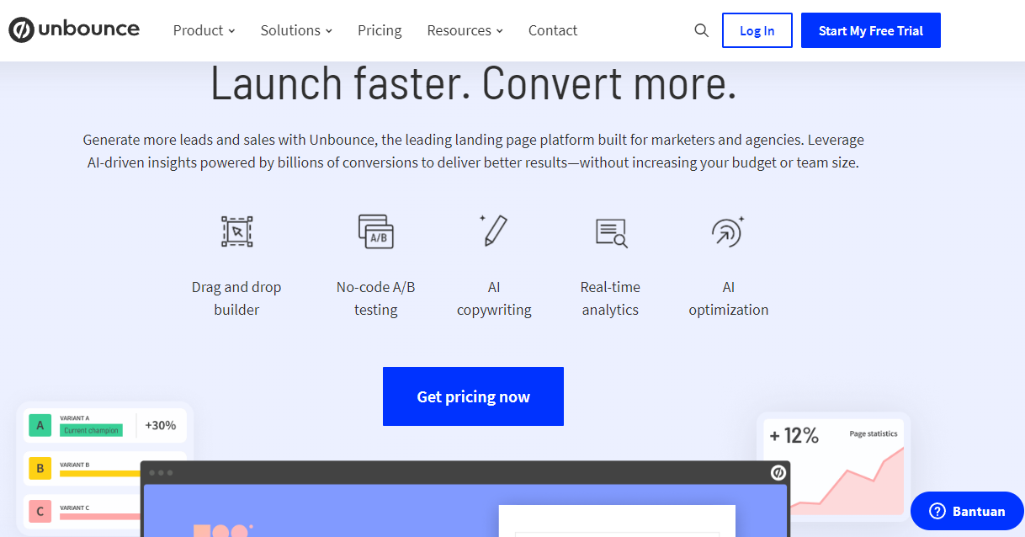Open the Bantuan help widget
Screen dimensions: 1025x537
(x=967, y=511)
